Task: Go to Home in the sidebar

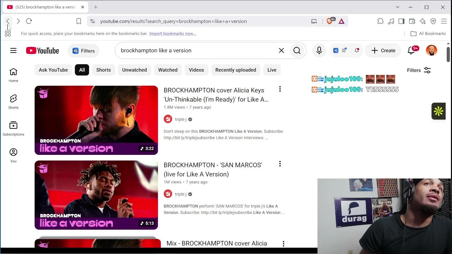Action: click(x=13, y=75)
